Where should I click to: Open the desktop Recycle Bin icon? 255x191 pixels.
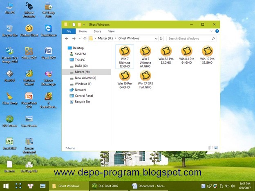tap(9, 31)
